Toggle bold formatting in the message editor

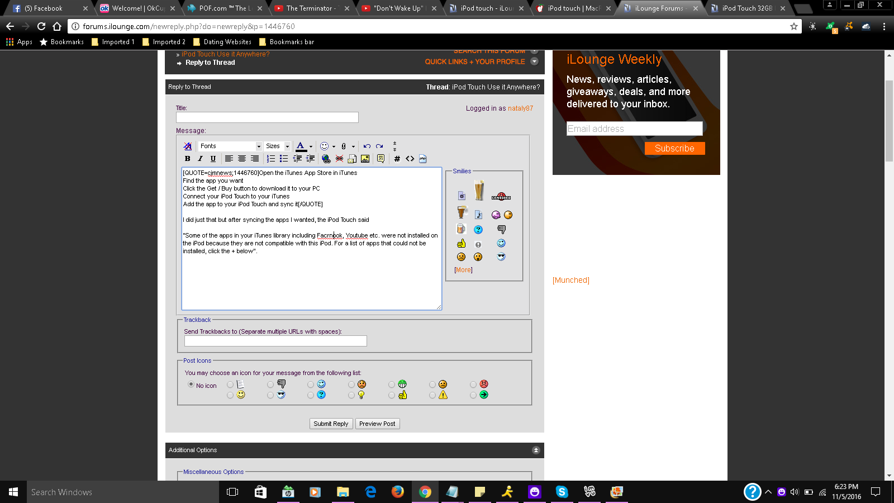coord(188,159)
